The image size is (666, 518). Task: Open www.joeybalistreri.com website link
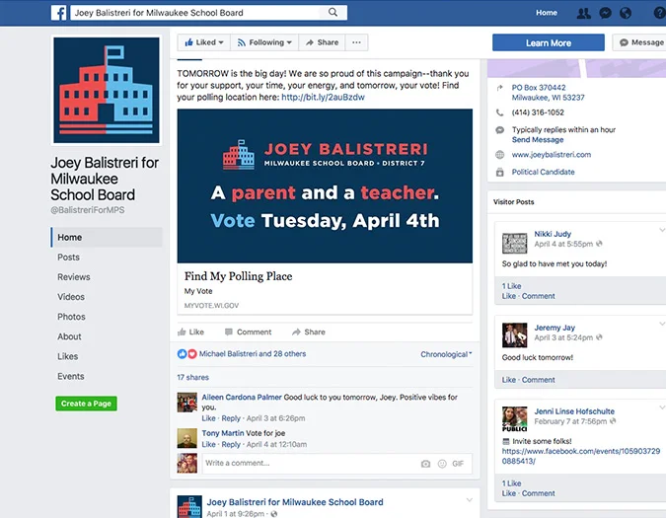[x=551, y=155]
